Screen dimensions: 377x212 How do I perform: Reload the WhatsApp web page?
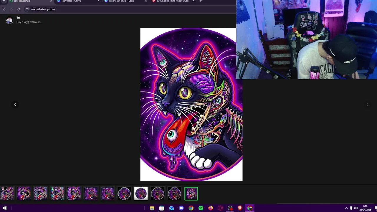click(x=19, y=9)
